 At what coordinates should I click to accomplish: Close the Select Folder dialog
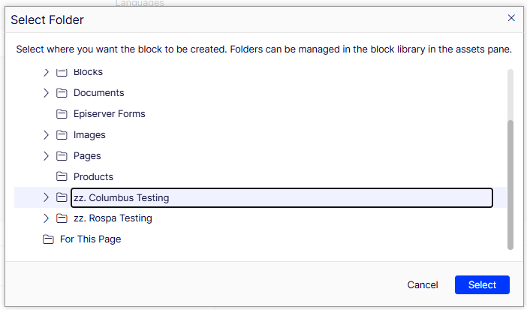(511, 18)
